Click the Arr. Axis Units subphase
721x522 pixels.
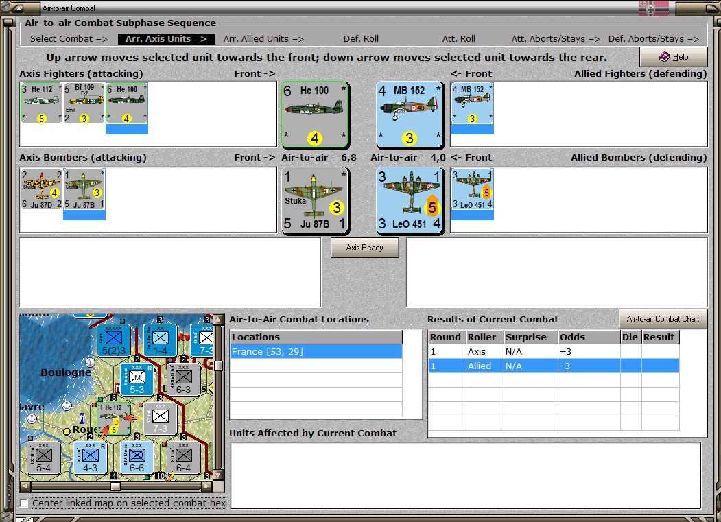click(167, 39)
